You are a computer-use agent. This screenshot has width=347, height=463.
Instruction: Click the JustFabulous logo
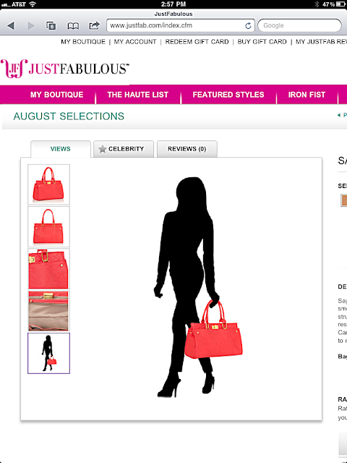click(64, 69)
